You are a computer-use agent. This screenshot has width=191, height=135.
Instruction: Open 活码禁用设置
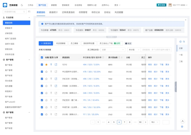[89, 44]
